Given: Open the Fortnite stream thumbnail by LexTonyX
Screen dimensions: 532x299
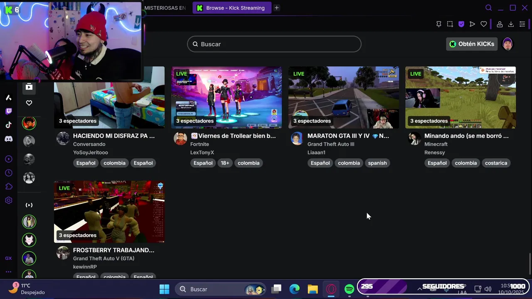Looking at the screenshot, I should tap(227, 98).
